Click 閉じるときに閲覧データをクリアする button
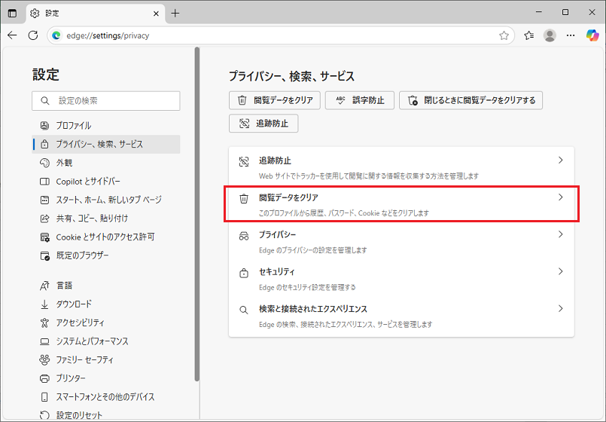The image size is (606, 422). coord(470,100)
